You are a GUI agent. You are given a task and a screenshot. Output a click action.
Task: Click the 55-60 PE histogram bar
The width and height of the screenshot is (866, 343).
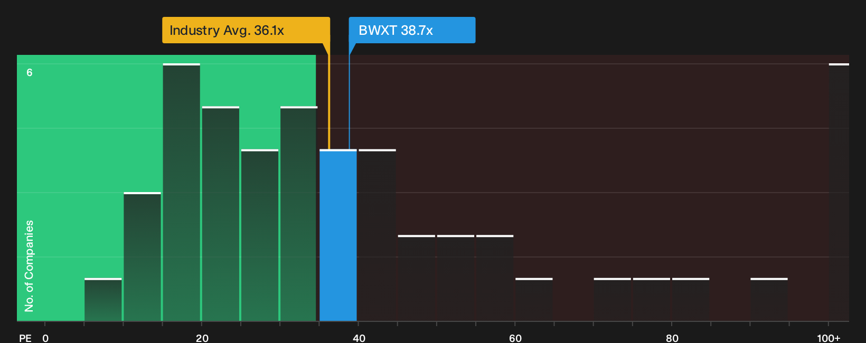[x=495, y=278]
